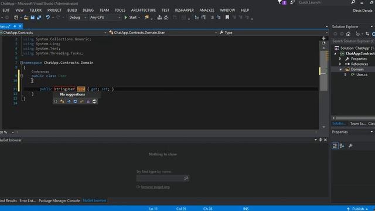This screenshot has width=375, height=211.
Task: Click the browse nuget.org link
Action: click(x=155, y=187)
